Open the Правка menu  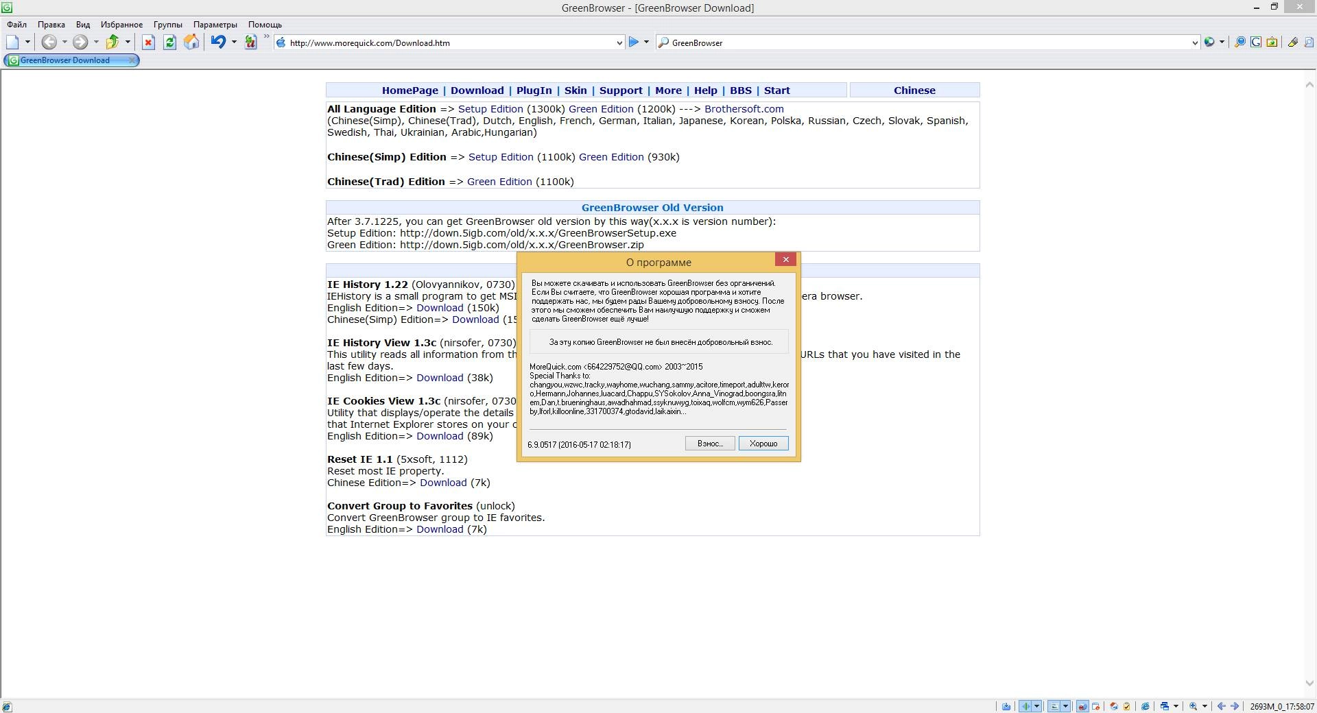click(x=51, y=24)
